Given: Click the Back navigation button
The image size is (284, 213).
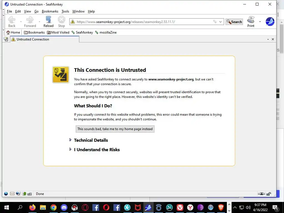Looking at the screenshot, I should tap(12, 22).
